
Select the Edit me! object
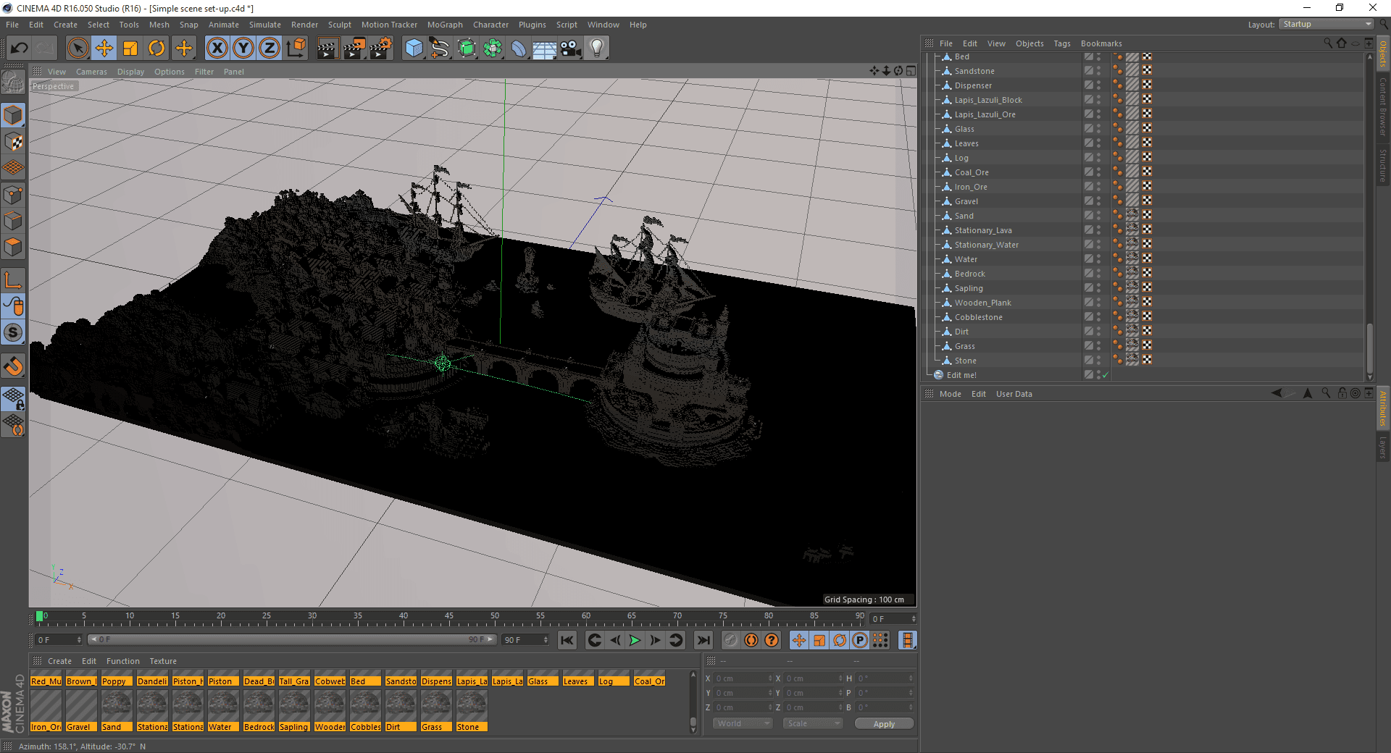pos(961,375)
